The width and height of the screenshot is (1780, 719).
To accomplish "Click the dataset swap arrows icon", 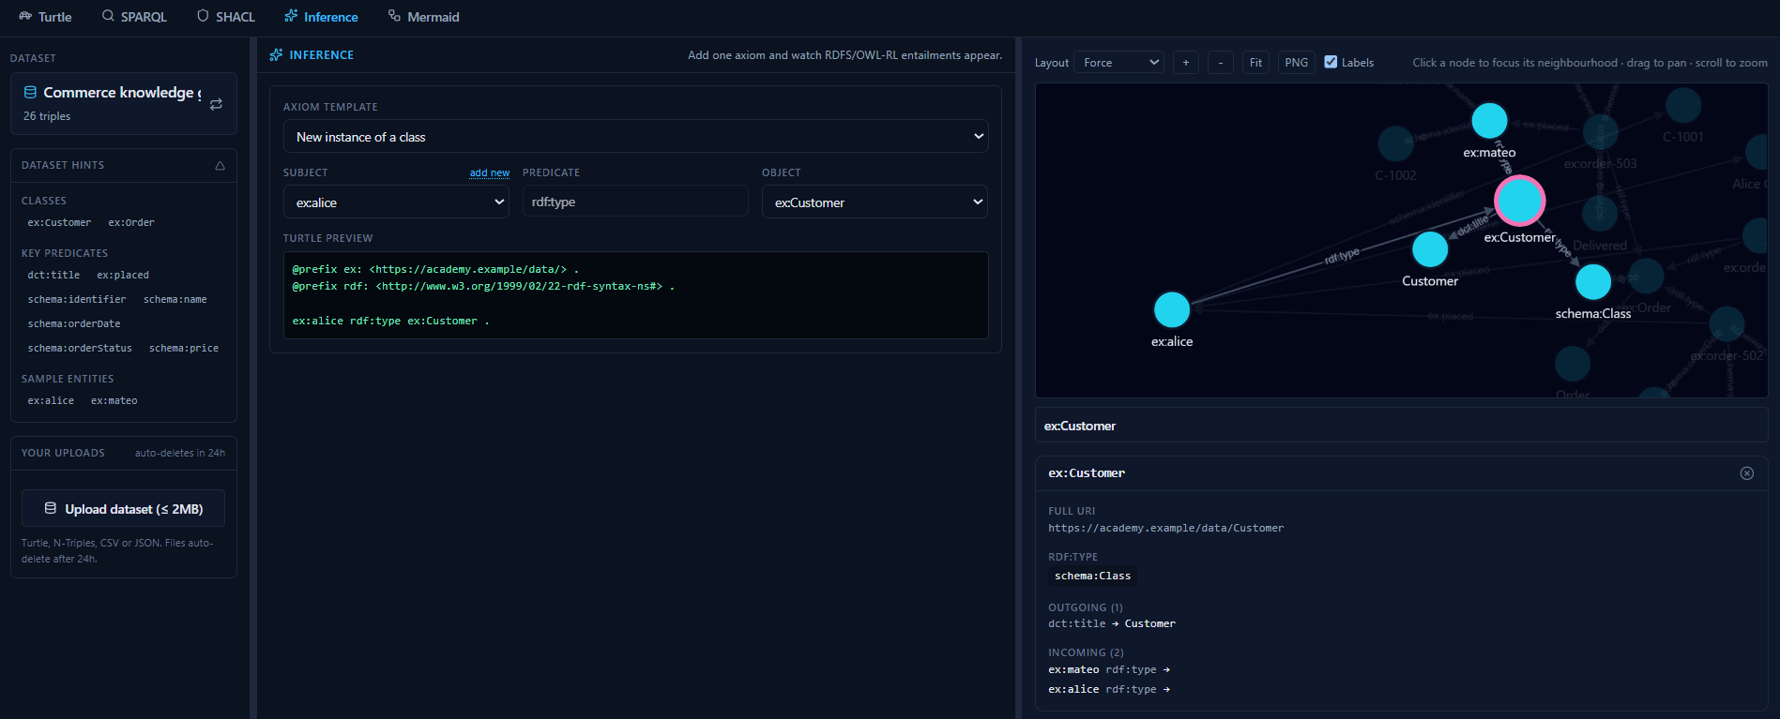I will click(216, 104).
